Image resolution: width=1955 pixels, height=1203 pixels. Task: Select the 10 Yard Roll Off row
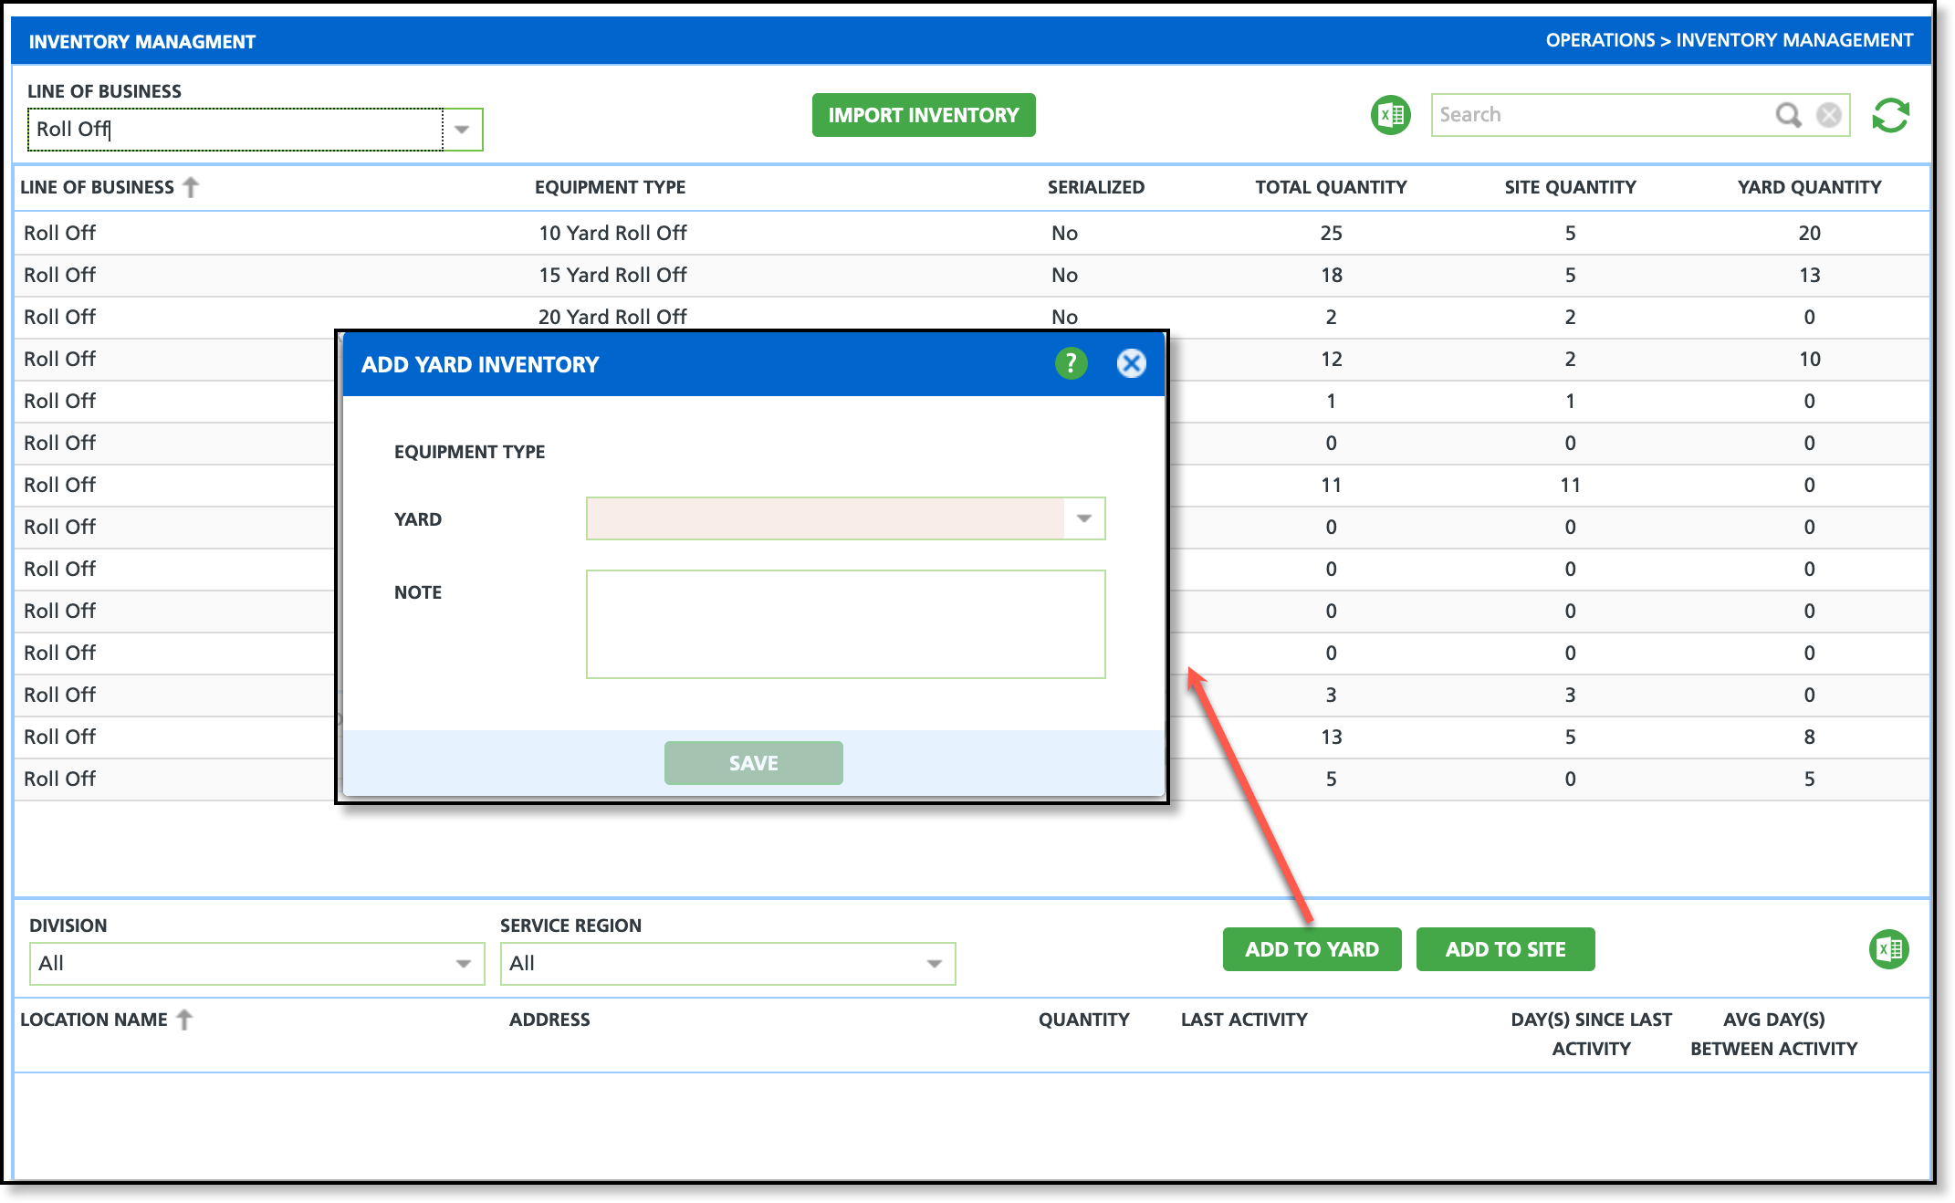point(612,233)
